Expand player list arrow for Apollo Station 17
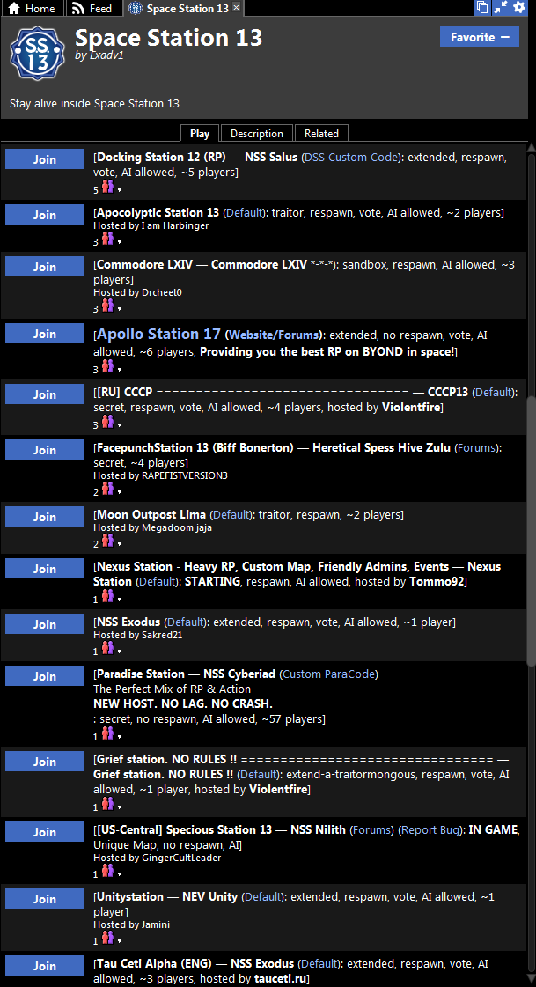Viewport: 536px width, 987px height. click(x=120, y=369)
